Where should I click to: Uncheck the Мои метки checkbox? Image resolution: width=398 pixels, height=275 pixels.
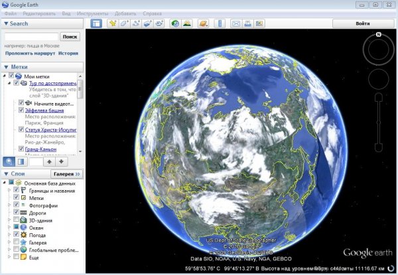tap(11, 76)
